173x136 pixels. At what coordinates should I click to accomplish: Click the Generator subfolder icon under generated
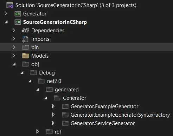click(x=57, y=98)
